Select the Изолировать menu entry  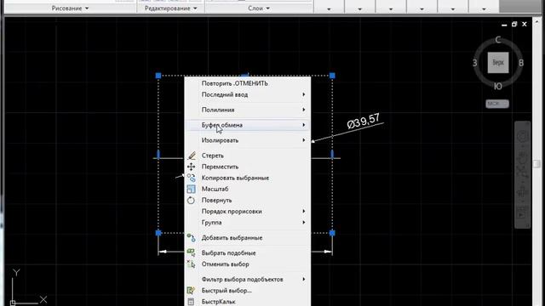coord(248,140)
